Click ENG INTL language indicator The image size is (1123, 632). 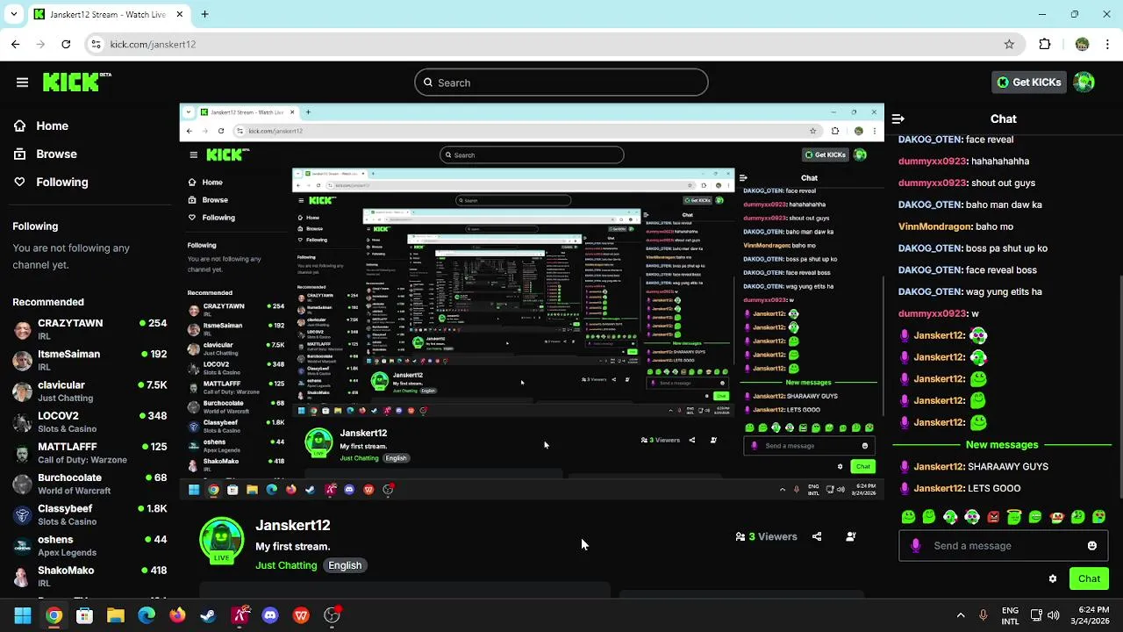click(1010, 615)
